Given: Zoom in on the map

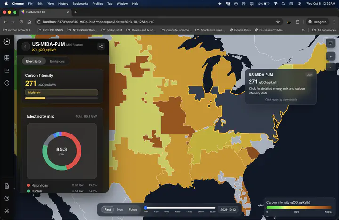Looking at the screenshot, I should point(331,56).
